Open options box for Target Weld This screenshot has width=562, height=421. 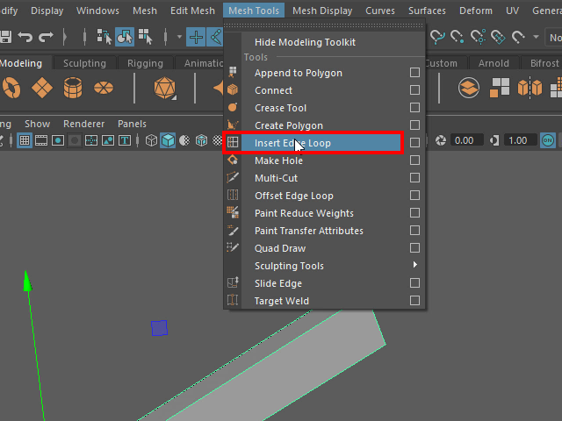(x=414, y=301)
